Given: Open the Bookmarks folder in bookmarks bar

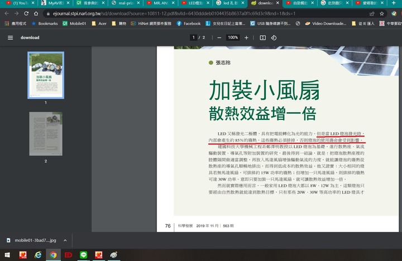Looking at the screenshot, I should point(45,23).
